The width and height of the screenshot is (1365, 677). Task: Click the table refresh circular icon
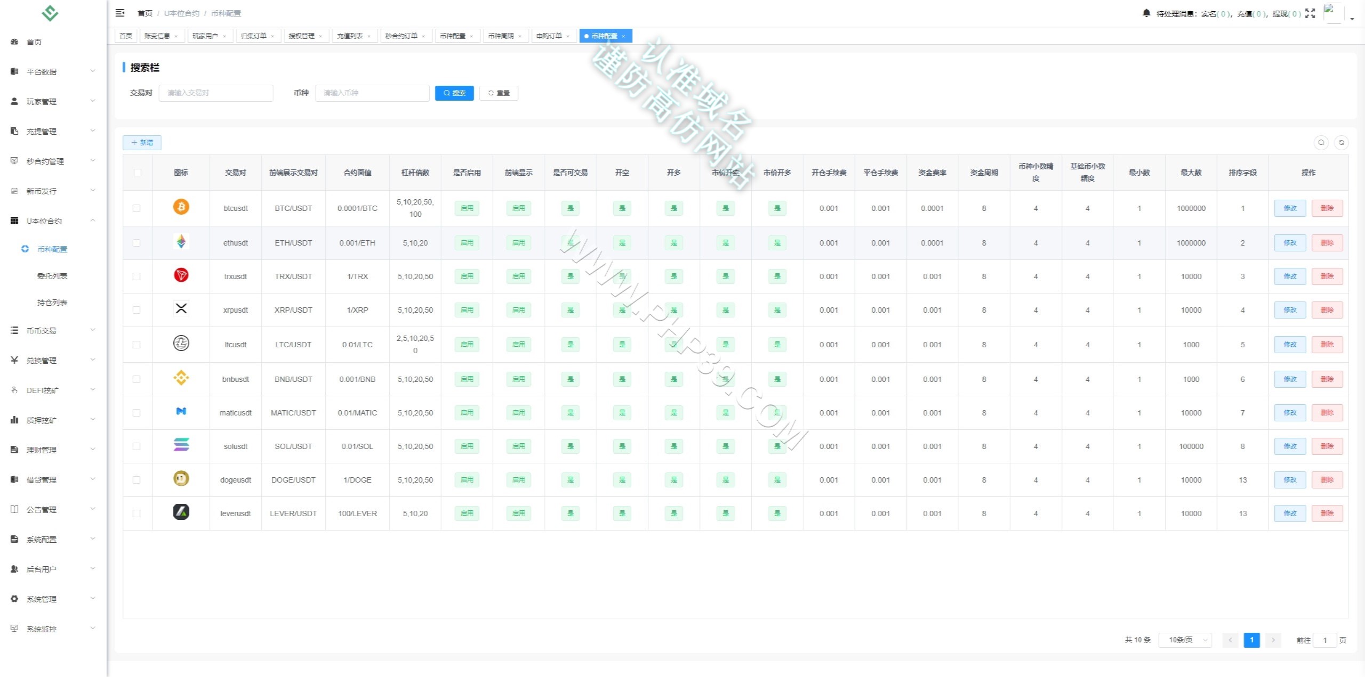click(1342, 142)
